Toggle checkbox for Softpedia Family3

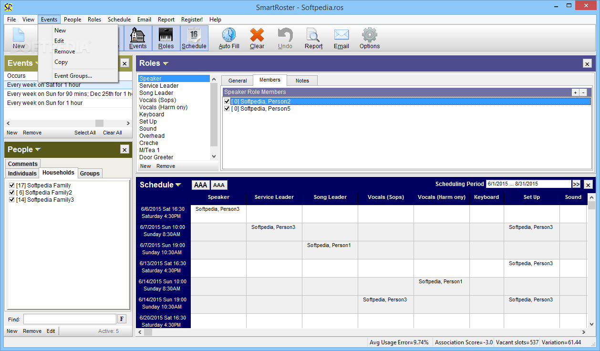point(12,200)
